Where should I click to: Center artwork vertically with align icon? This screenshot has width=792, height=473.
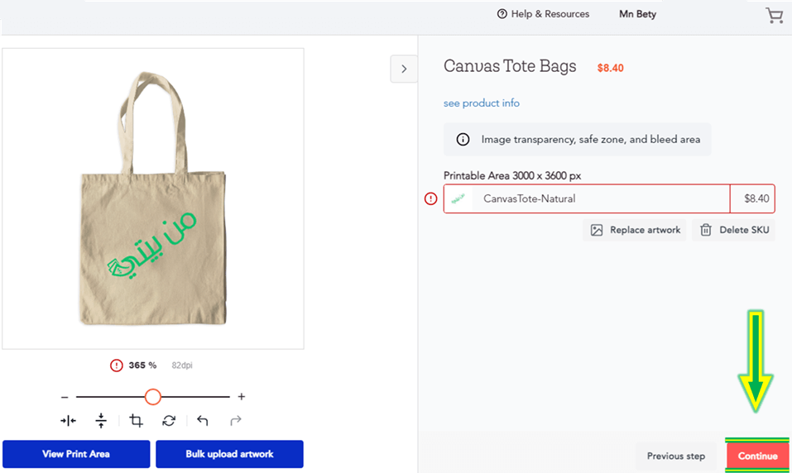pyautogui.click(x=101, y=421)
